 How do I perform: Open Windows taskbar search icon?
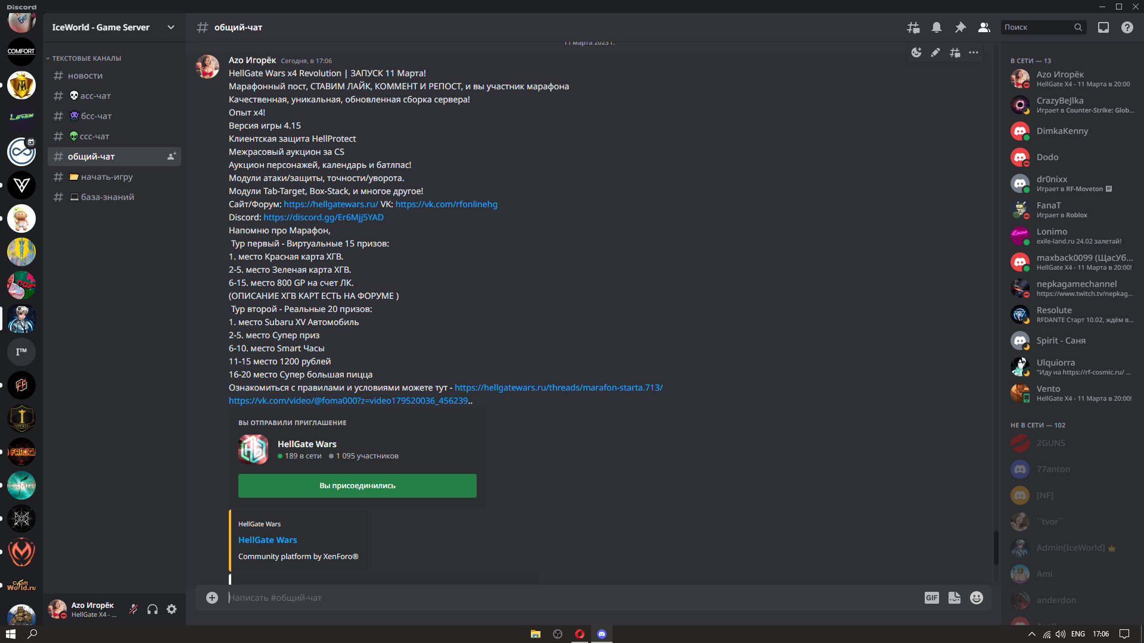pos(33,634)
